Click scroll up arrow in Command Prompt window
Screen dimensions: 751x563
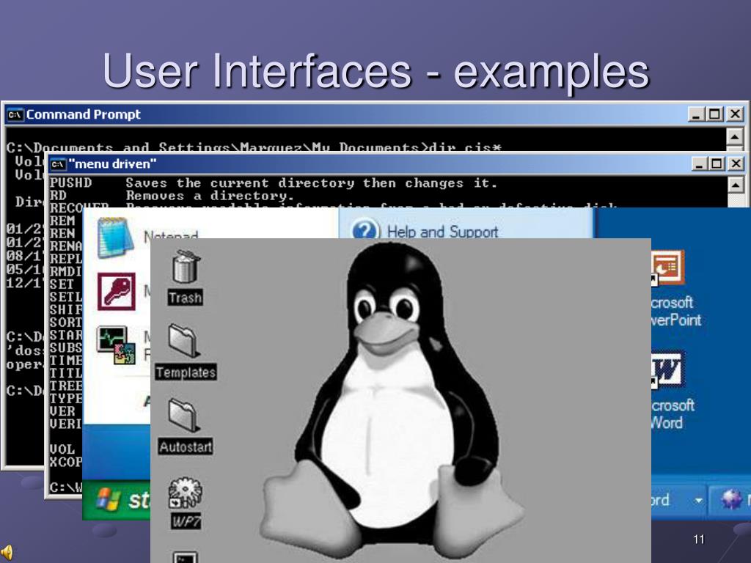pyautogui.click(x=735, y=137)
